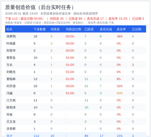The width and height of the screenshot is (151, 137).
Task: Click the 真实率 15.2% summary stat
Action: coord(118,19)
